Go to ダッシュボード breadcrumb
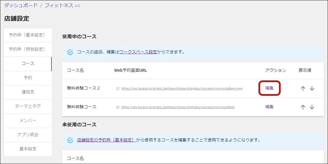328x164 pixels. pyautogui.click(x=21, y=5)
